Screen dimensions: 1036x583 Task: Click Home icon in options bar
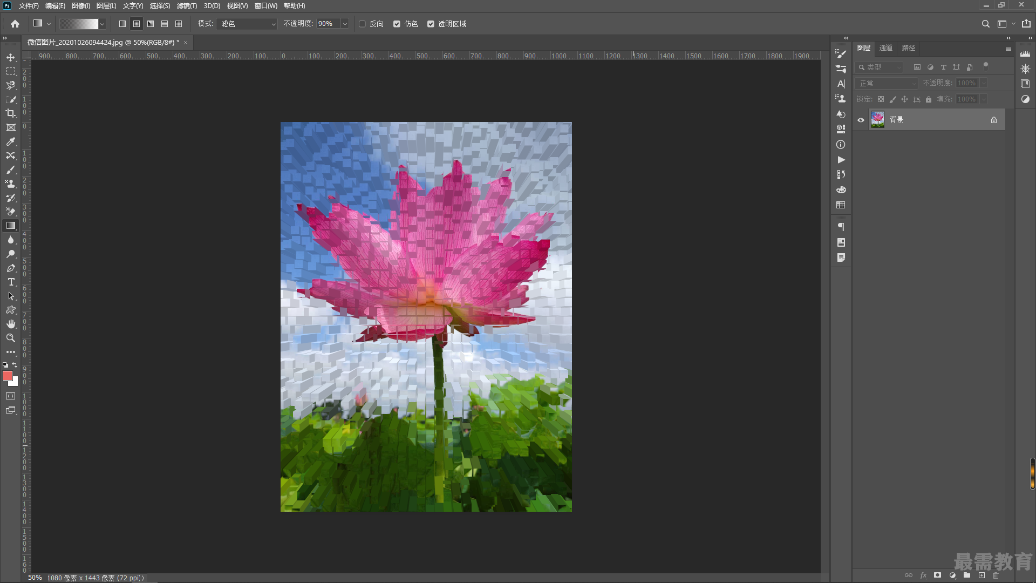click(x=15, y=24)
